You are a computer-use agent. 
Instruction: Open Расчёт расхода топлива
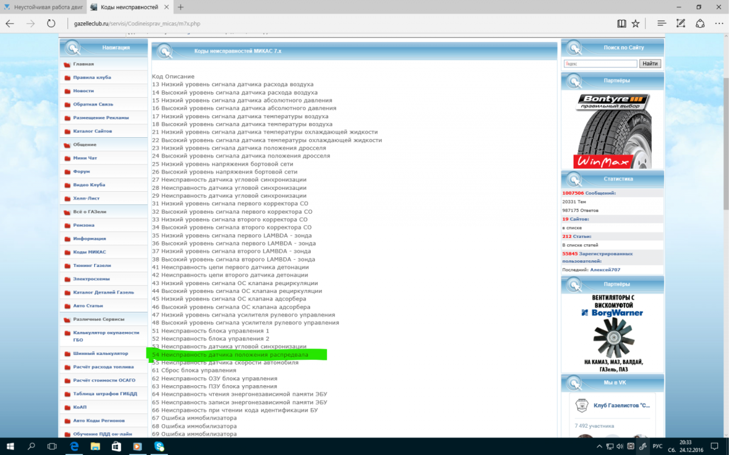(103, 366)
